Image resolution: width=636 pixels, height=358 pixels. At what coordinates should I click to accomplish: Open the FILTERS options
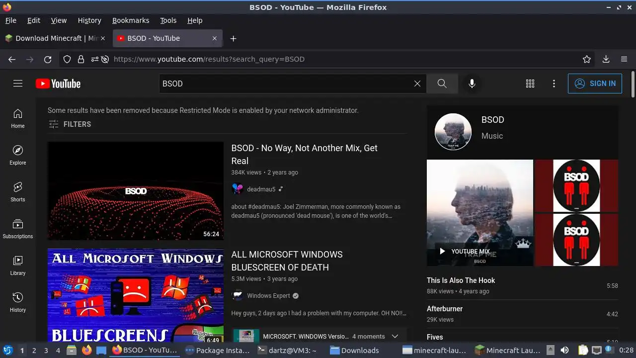point(70,124)
